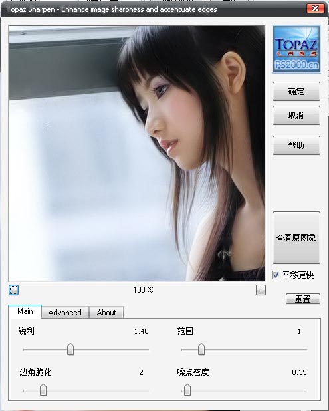Click the 噪点密度 slider handle
Screen dimensions: 329x411
click(187, 390)
